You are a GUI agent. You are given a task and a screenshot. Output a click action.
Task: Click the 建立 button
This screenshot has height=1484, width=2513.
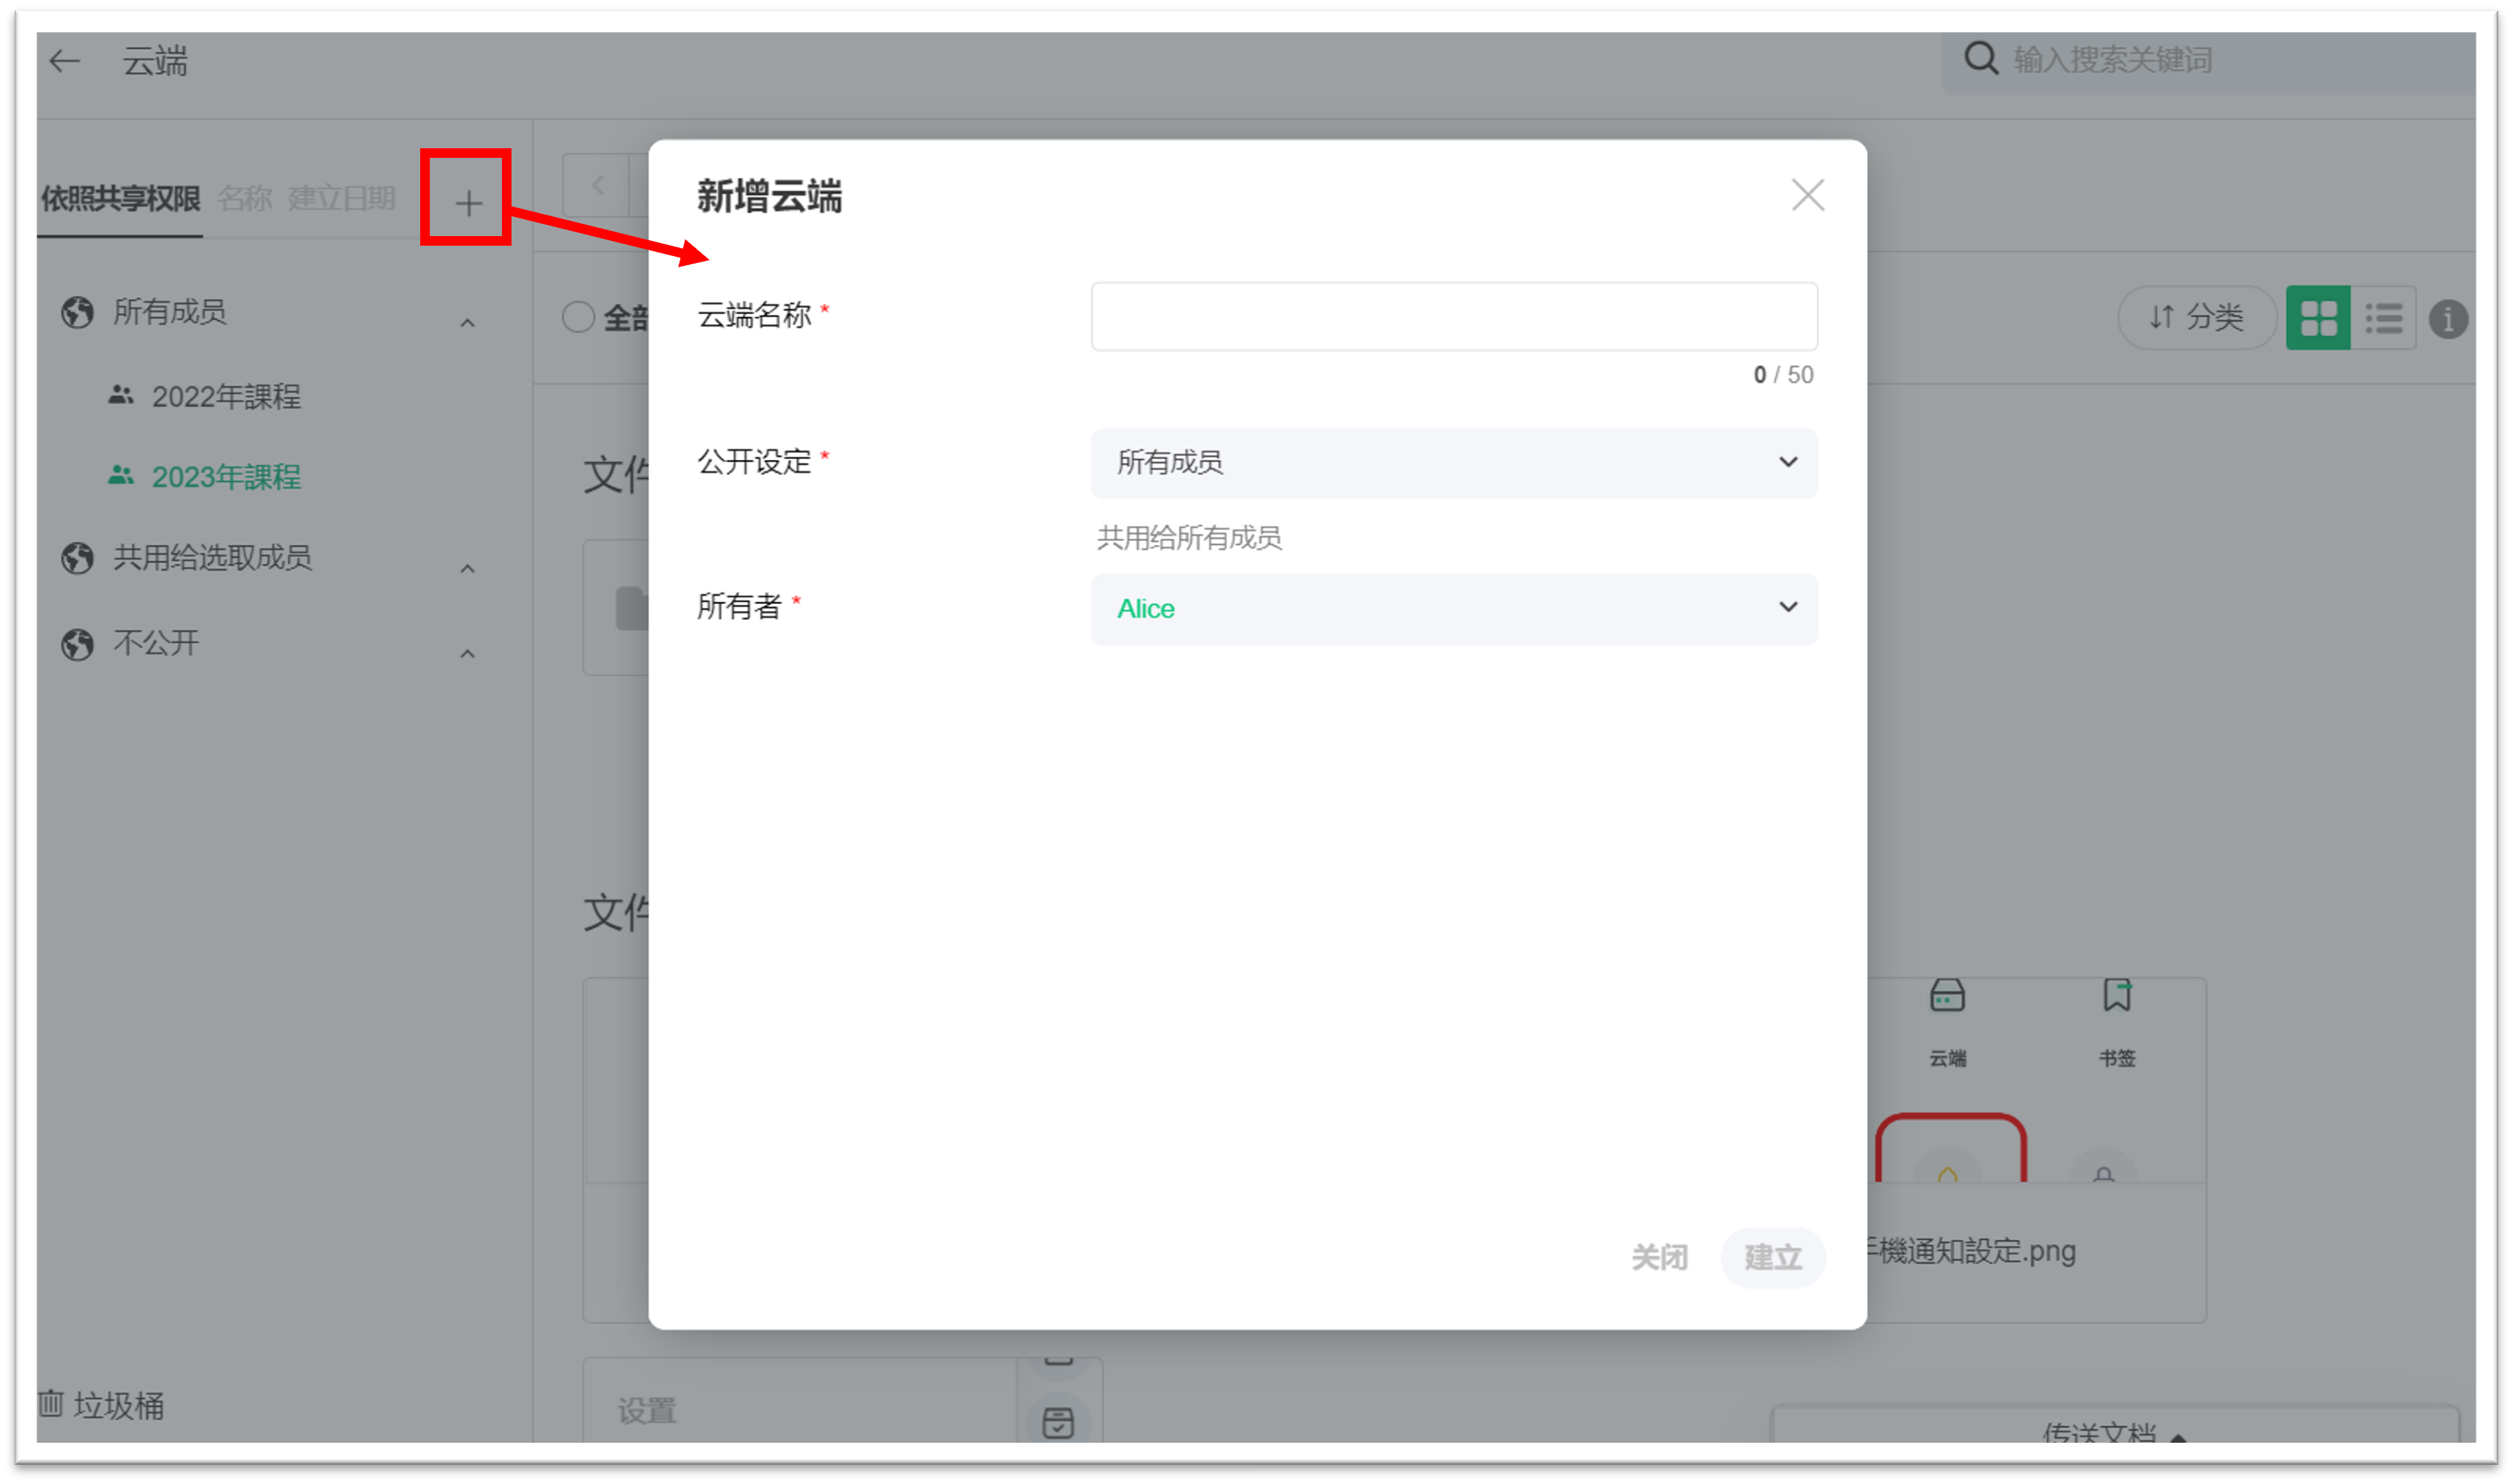click(1773, 1257)
